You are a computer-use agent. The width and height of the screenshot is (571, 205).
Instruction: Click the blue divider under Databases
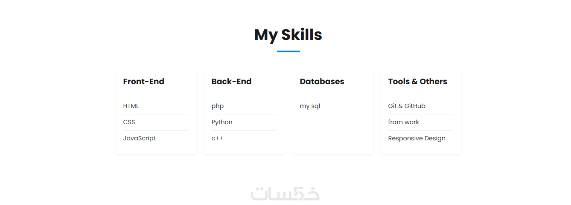[332, 92]
